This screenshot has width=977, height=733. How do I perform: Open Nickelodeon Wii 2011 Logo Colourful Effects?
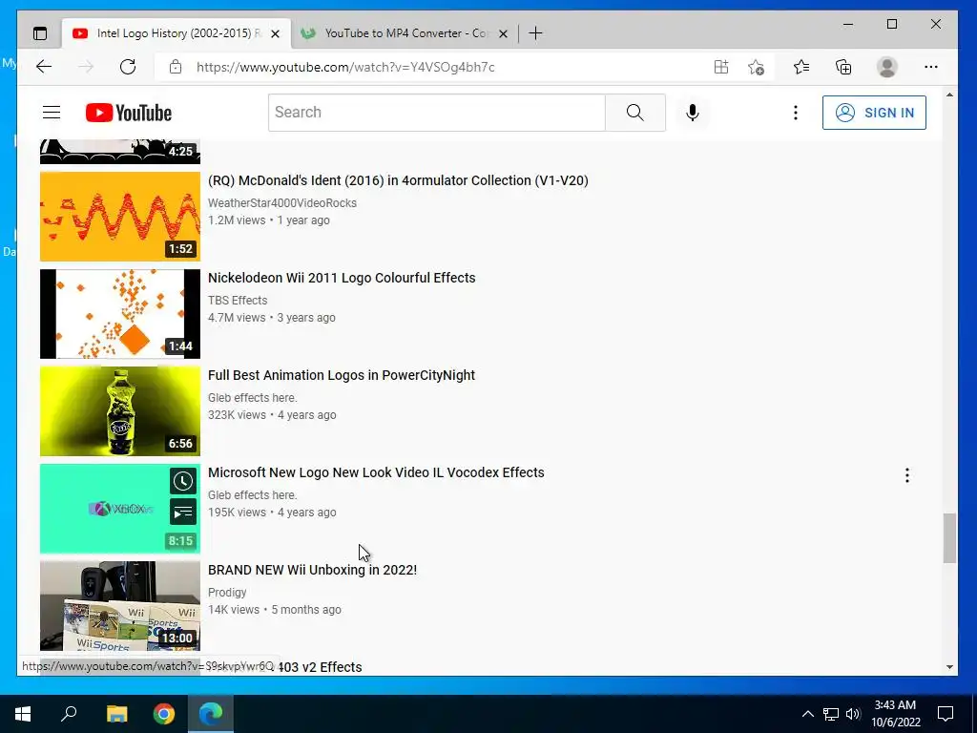point(342,278)
